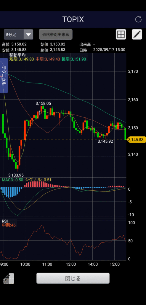Open the 5分足 timeframe dropdown

pyautogui.click(x=18, y=35)
